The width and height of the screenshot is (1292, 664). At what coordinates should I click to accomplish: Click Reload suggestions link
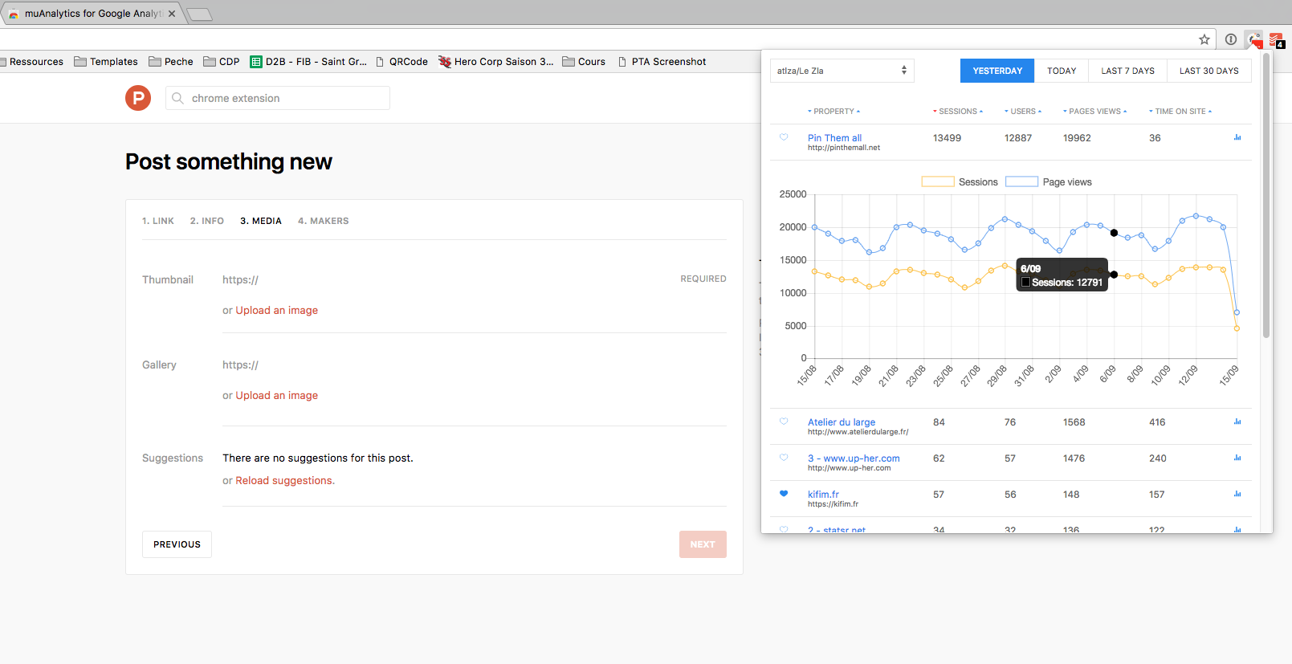click(x=285, y=480)
